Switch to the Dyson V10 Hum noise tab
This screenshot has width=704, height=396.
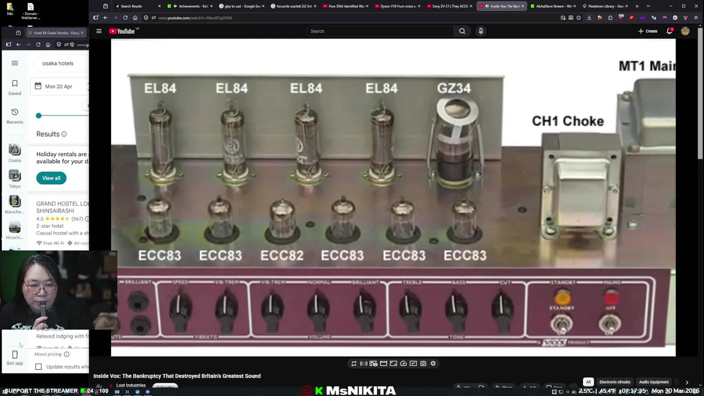(396, 6)
